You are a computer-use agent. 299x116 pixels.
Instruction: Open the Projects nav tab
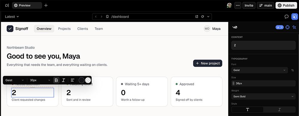pyautogui.click(x=64, y=29)
